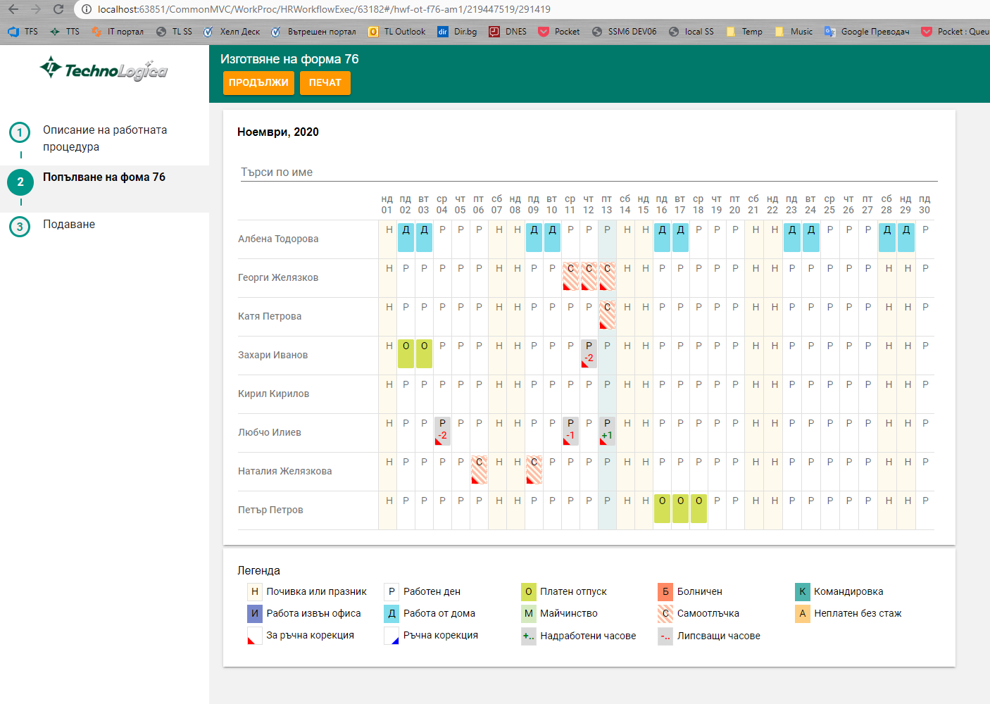Click the browser back arrow

pos(13,9)
